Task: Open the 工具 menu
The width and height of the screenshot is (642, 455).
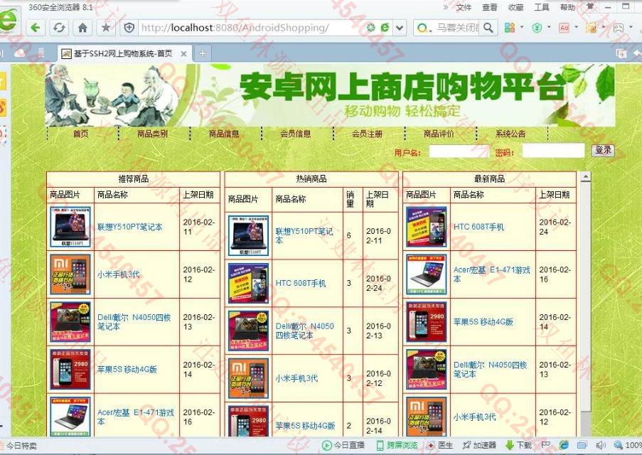Action: pyautogui.click(x=542, y=7)
